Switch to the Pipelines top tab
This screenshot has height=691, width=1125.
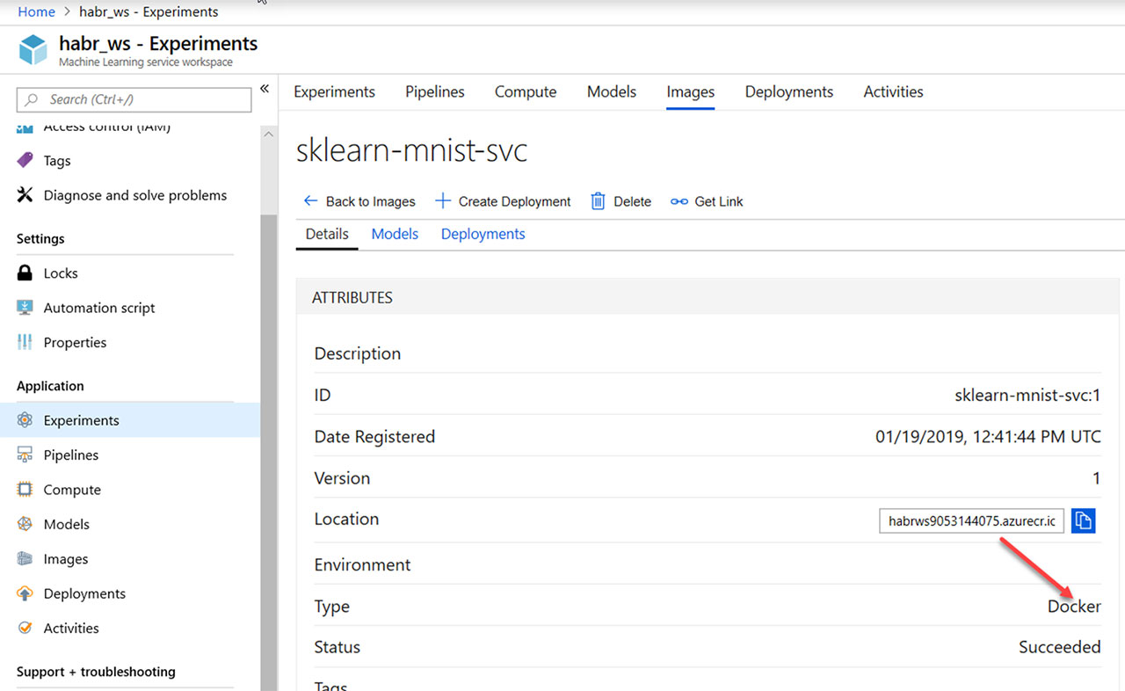point(434,91)
